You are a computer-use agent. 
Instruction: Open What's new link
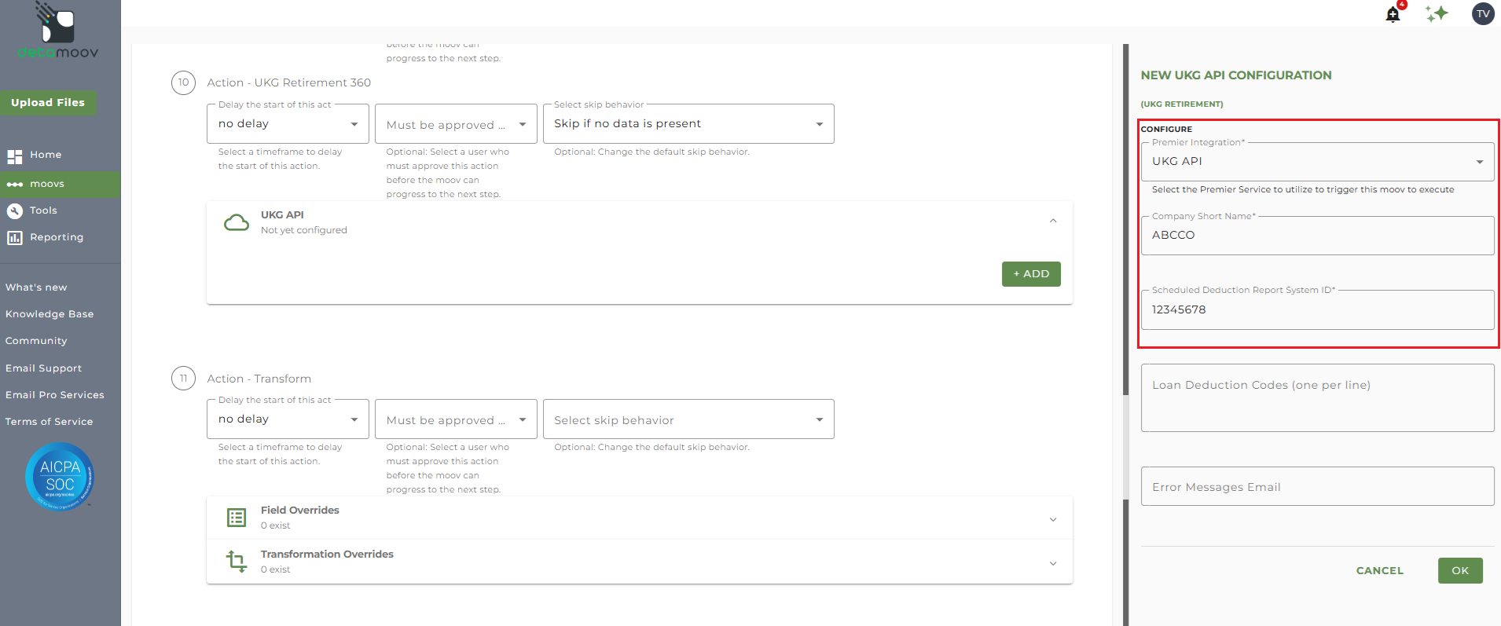(x=36, y=287)
